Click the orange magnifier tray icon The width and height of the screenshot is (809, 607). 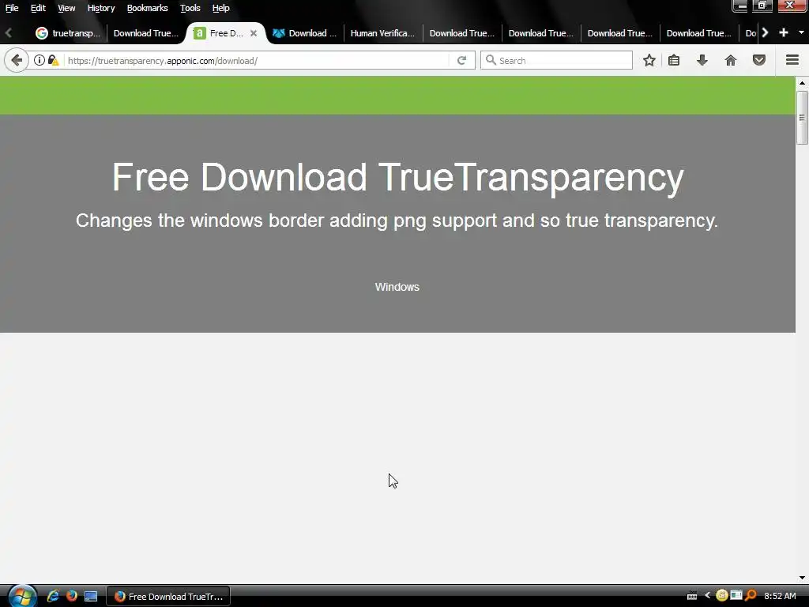[x=751, y=596]
